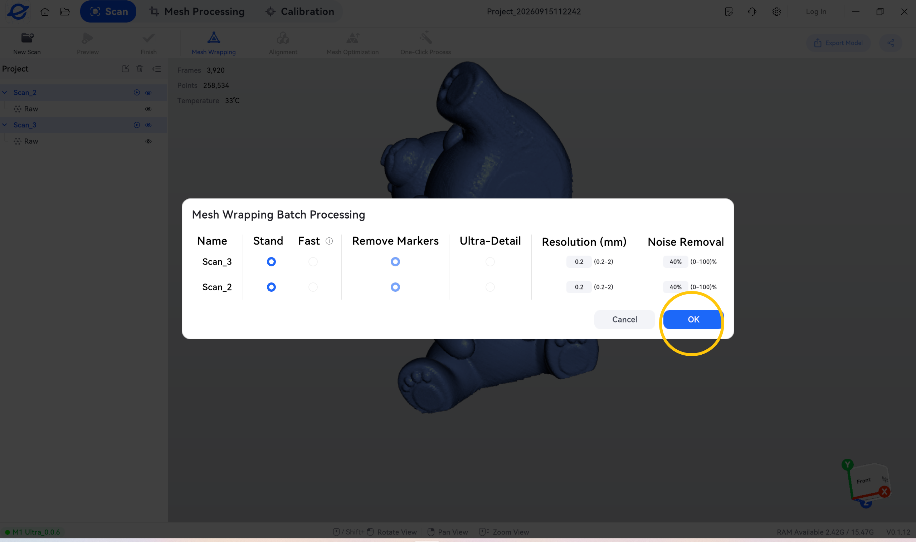The height and width of the screenshot is (542, 916).
Task: Click the Export Model button
Action: 838,43
